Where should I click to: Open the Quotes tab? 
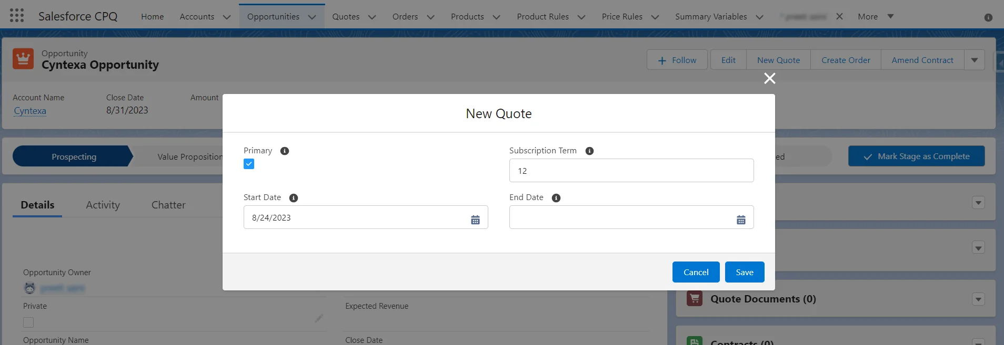point(346,16)
